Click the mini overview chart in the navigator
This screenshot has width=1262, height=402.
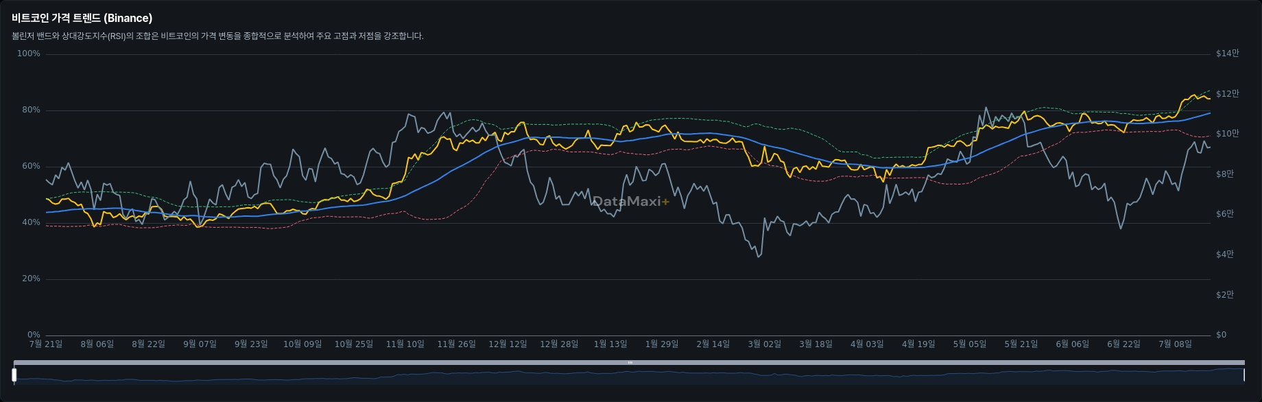coord(629,376)
